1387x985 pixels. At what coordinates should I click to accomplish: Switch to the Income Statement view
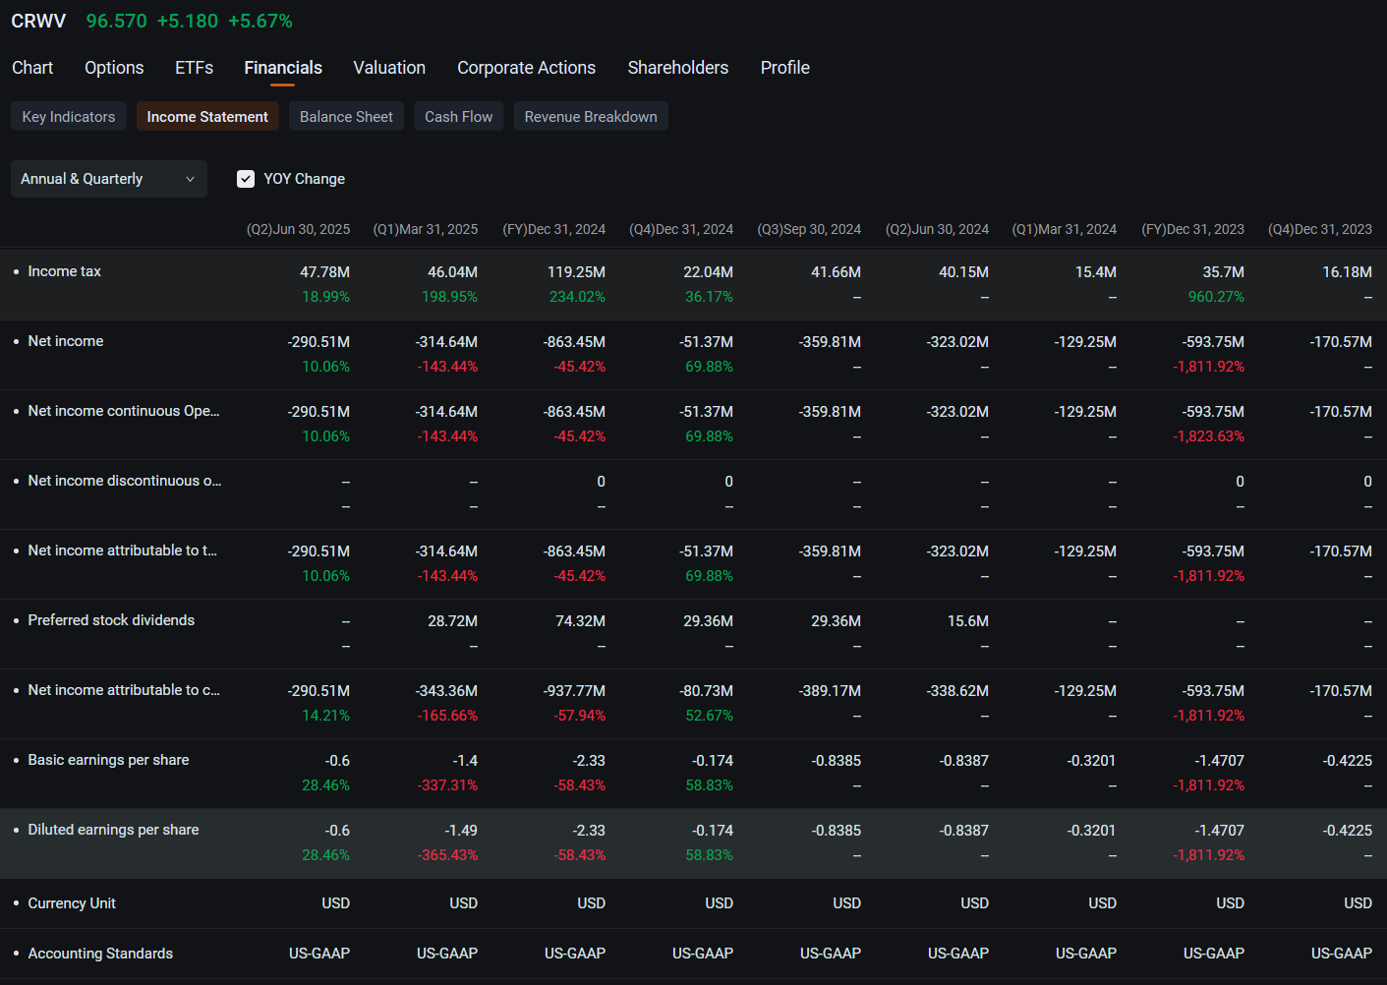click(x=206, y=116)
